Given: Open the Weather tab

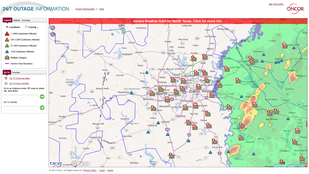Looking at the screenshot, I should tap(17, 20).
